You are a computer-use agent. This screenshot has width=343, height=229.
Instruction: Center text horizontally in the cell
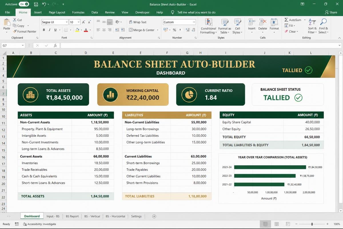[104, 30]
